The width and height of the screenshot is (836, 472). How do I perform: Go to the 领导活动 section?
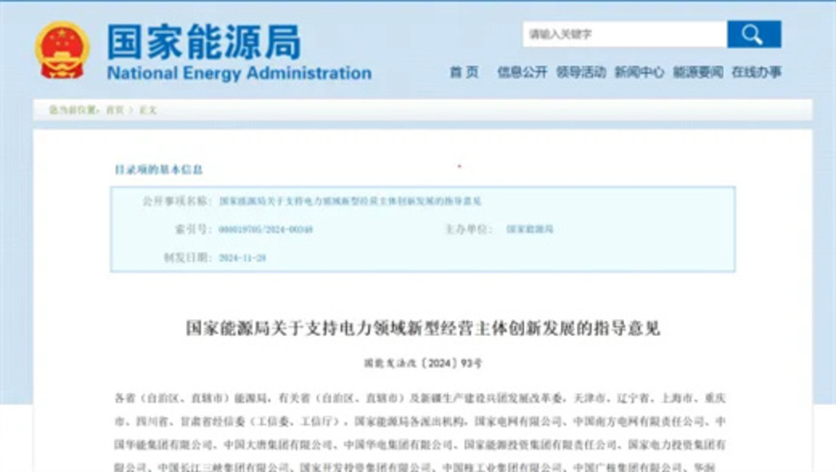(581, 72)
